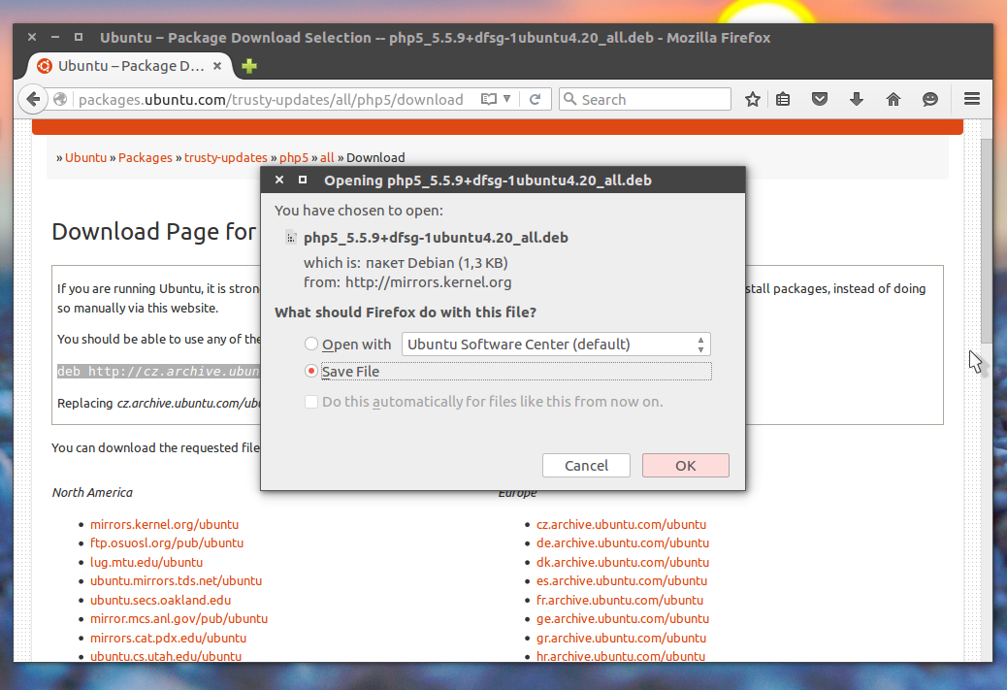Open the Ubuntu Software Center application dropdown
Viewport: 1007px width, 690px height.
[x=556, y=344]
